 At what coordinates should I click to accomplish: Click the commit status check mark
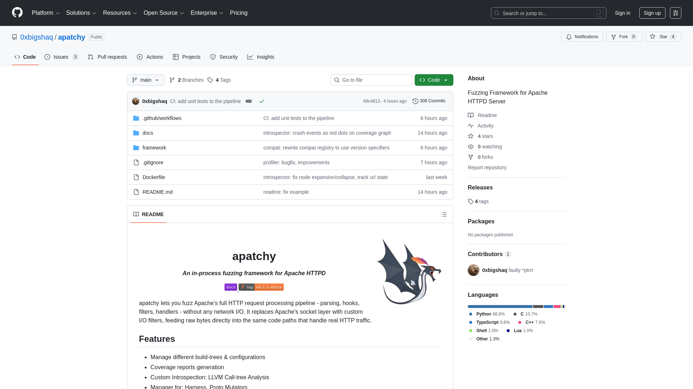coord(262,101)
